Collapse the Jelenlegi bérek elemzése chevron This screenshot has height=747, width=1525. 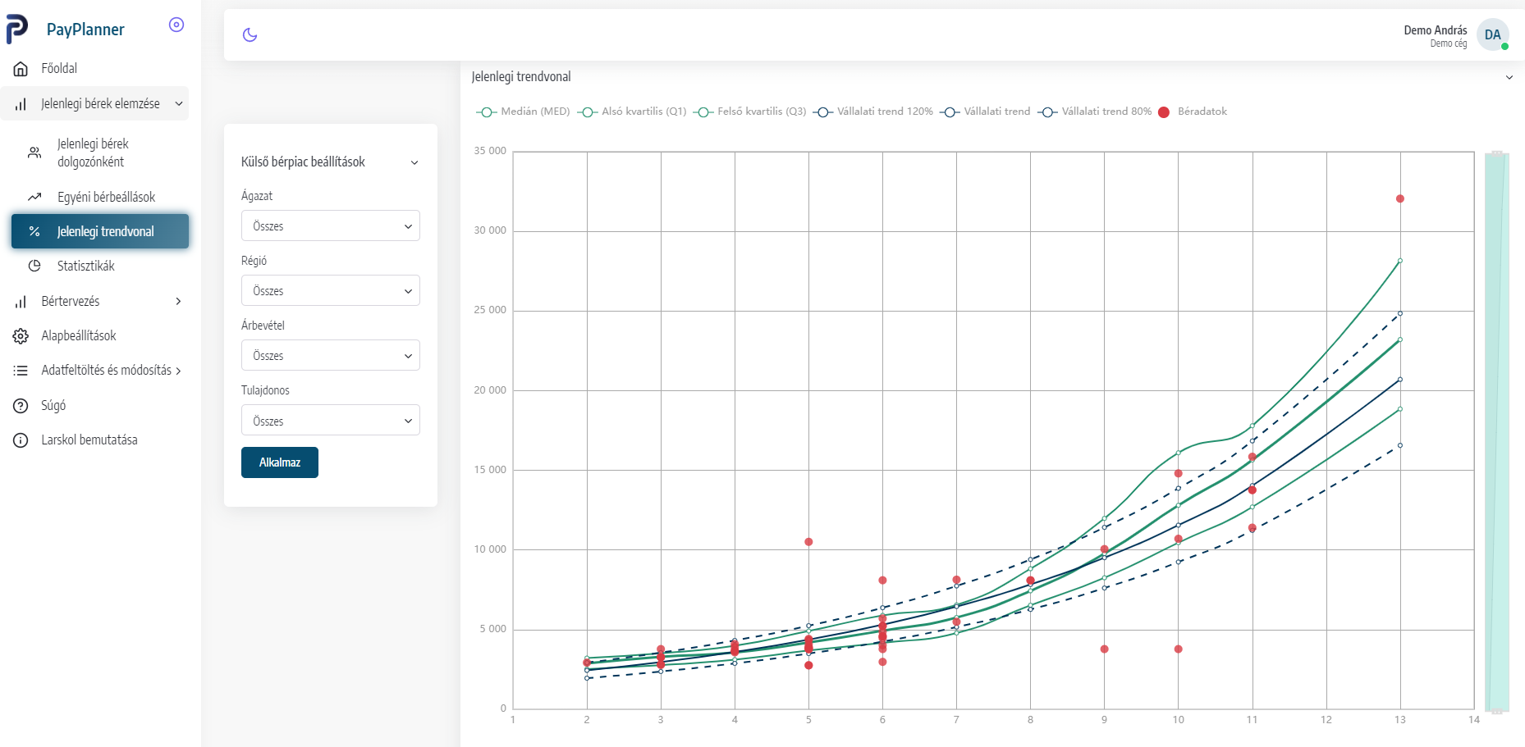coord(179,104)
